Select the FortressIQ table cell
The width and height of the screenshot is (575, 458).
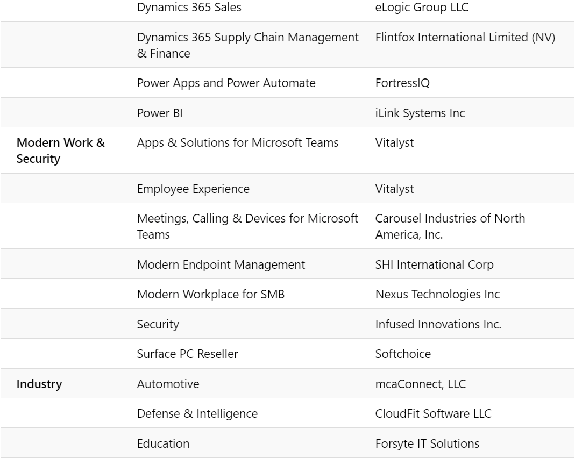click(x=402, y=83)
